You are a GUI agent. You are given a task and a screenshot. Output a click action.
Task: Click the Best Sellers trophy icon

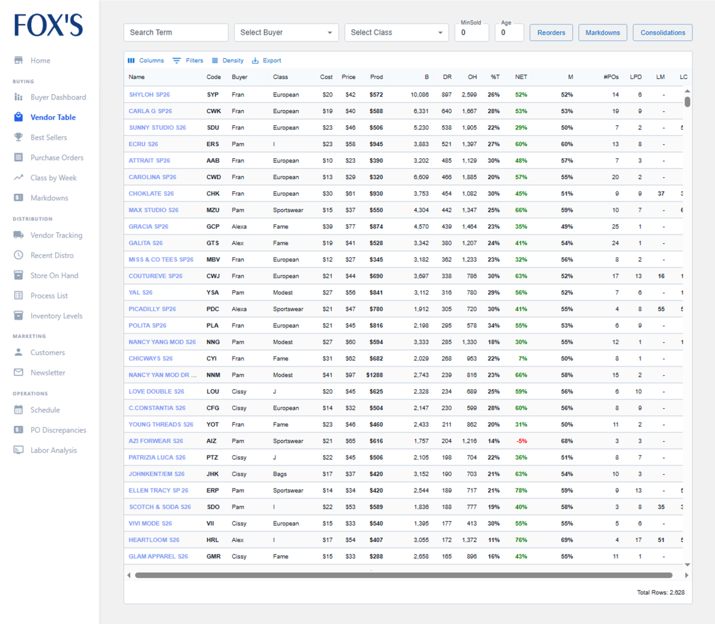pos(18,137)
